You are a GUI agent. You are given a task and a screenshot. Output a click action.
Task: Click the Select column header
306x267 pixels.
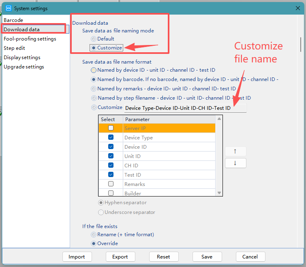[x=111, y=120]
